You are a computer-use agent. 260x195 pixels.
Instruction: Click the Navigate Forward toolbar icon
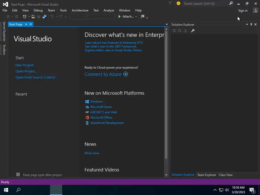[x=17, y=17]
